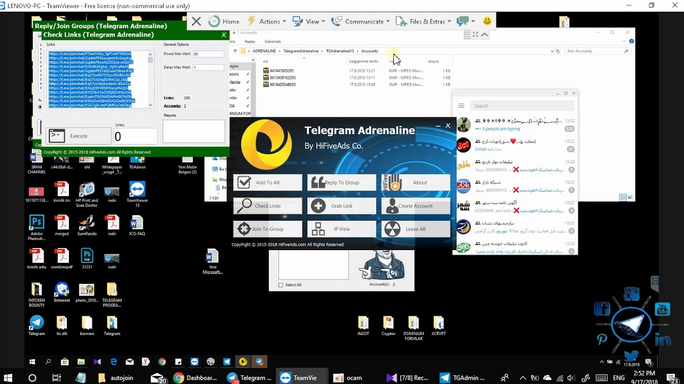Click ADRENALINE in the Explorer breadcrumb
The width and height of the screenshot is (684, 384).
click(264, 51)
